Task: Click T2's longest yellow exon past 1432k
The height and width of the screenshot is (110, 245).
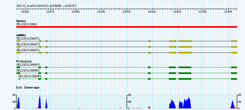Action: pos(185,53)
